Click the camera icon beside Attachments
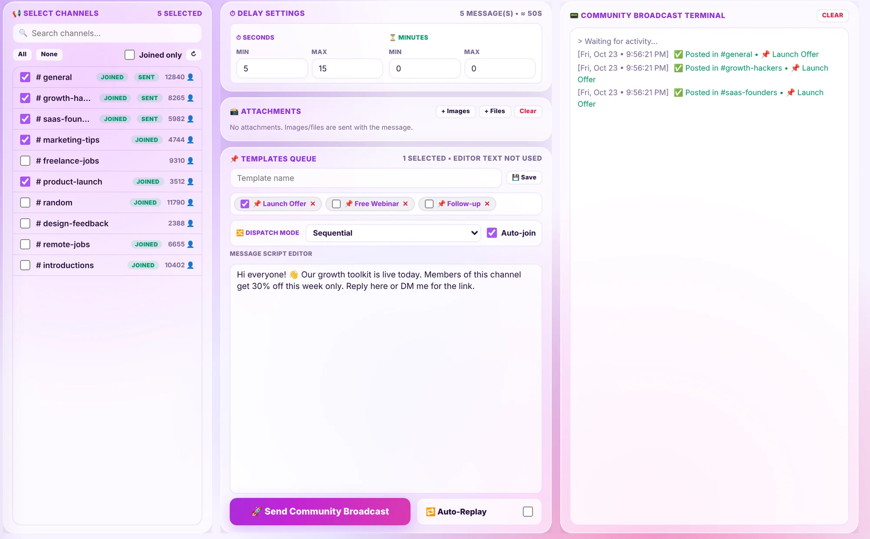The height and width of the screenshot is (539, 870). click(x=234, y=111)
